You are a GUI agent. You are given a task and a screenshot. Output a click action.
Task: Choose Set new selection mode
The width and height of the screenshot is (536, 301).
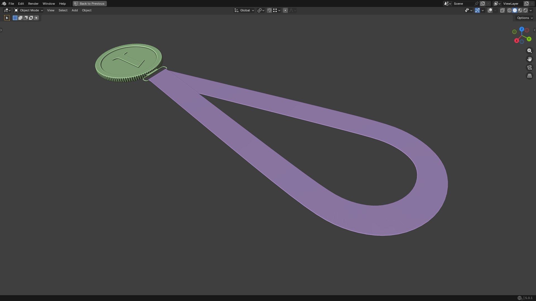point(15,18)
